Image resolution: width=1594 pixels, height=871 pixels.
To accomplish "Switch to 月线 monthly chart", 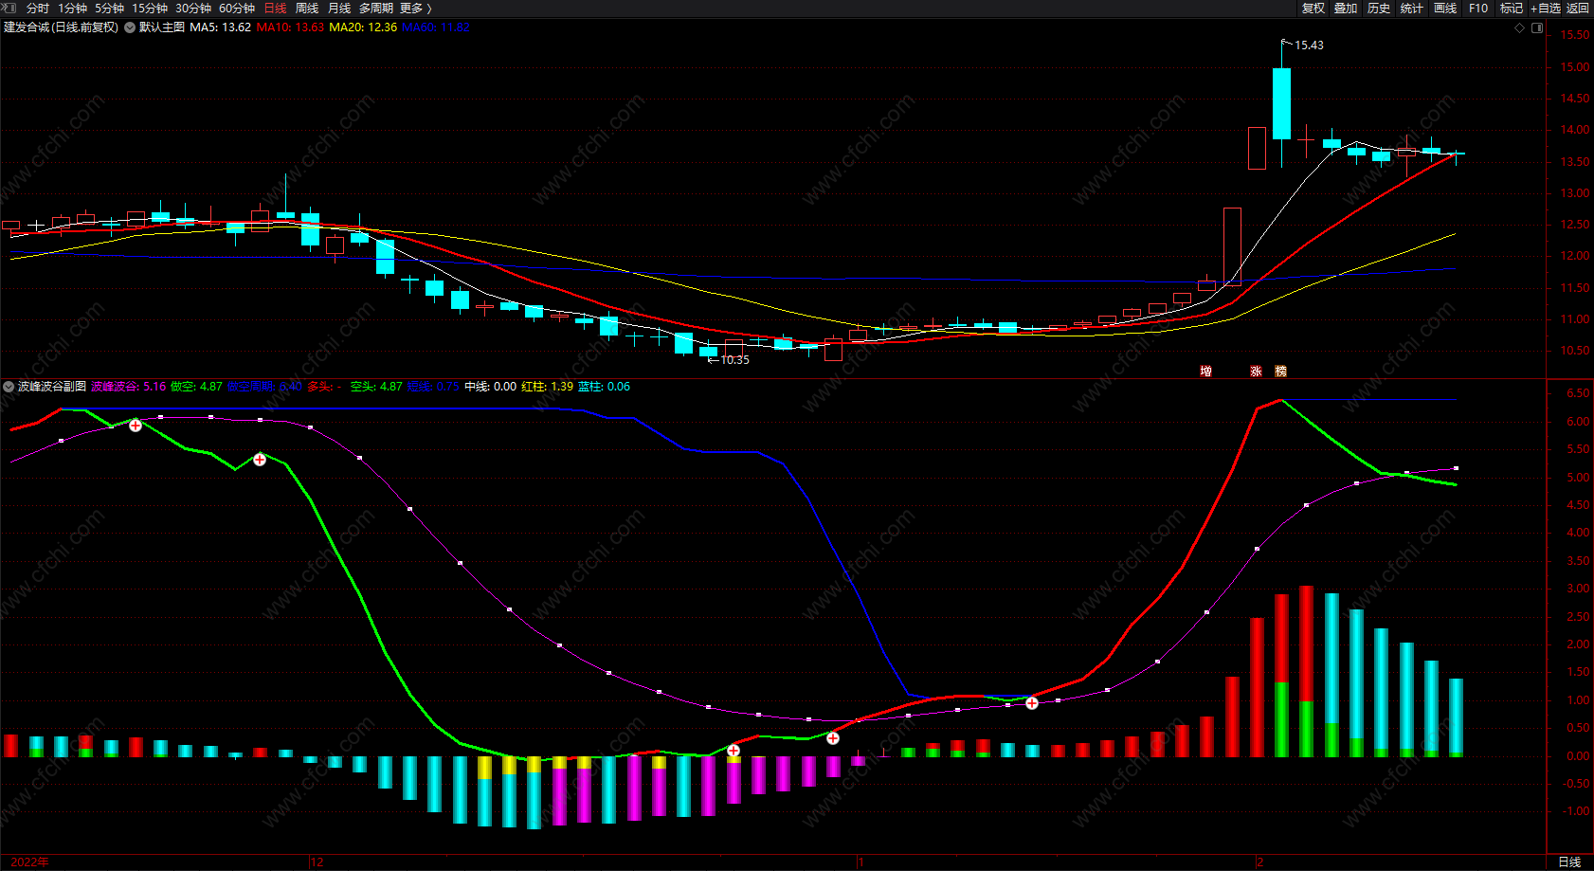I will (339, 9).
